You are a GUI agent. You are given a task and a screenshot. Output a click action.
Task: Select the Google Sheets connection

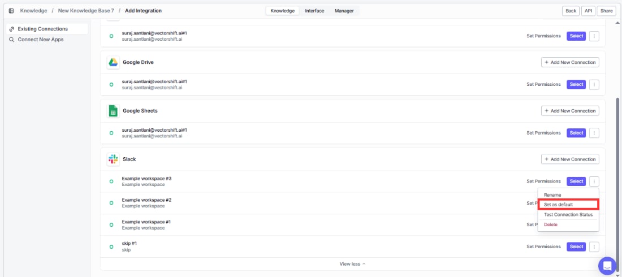[x=576, y=133]
